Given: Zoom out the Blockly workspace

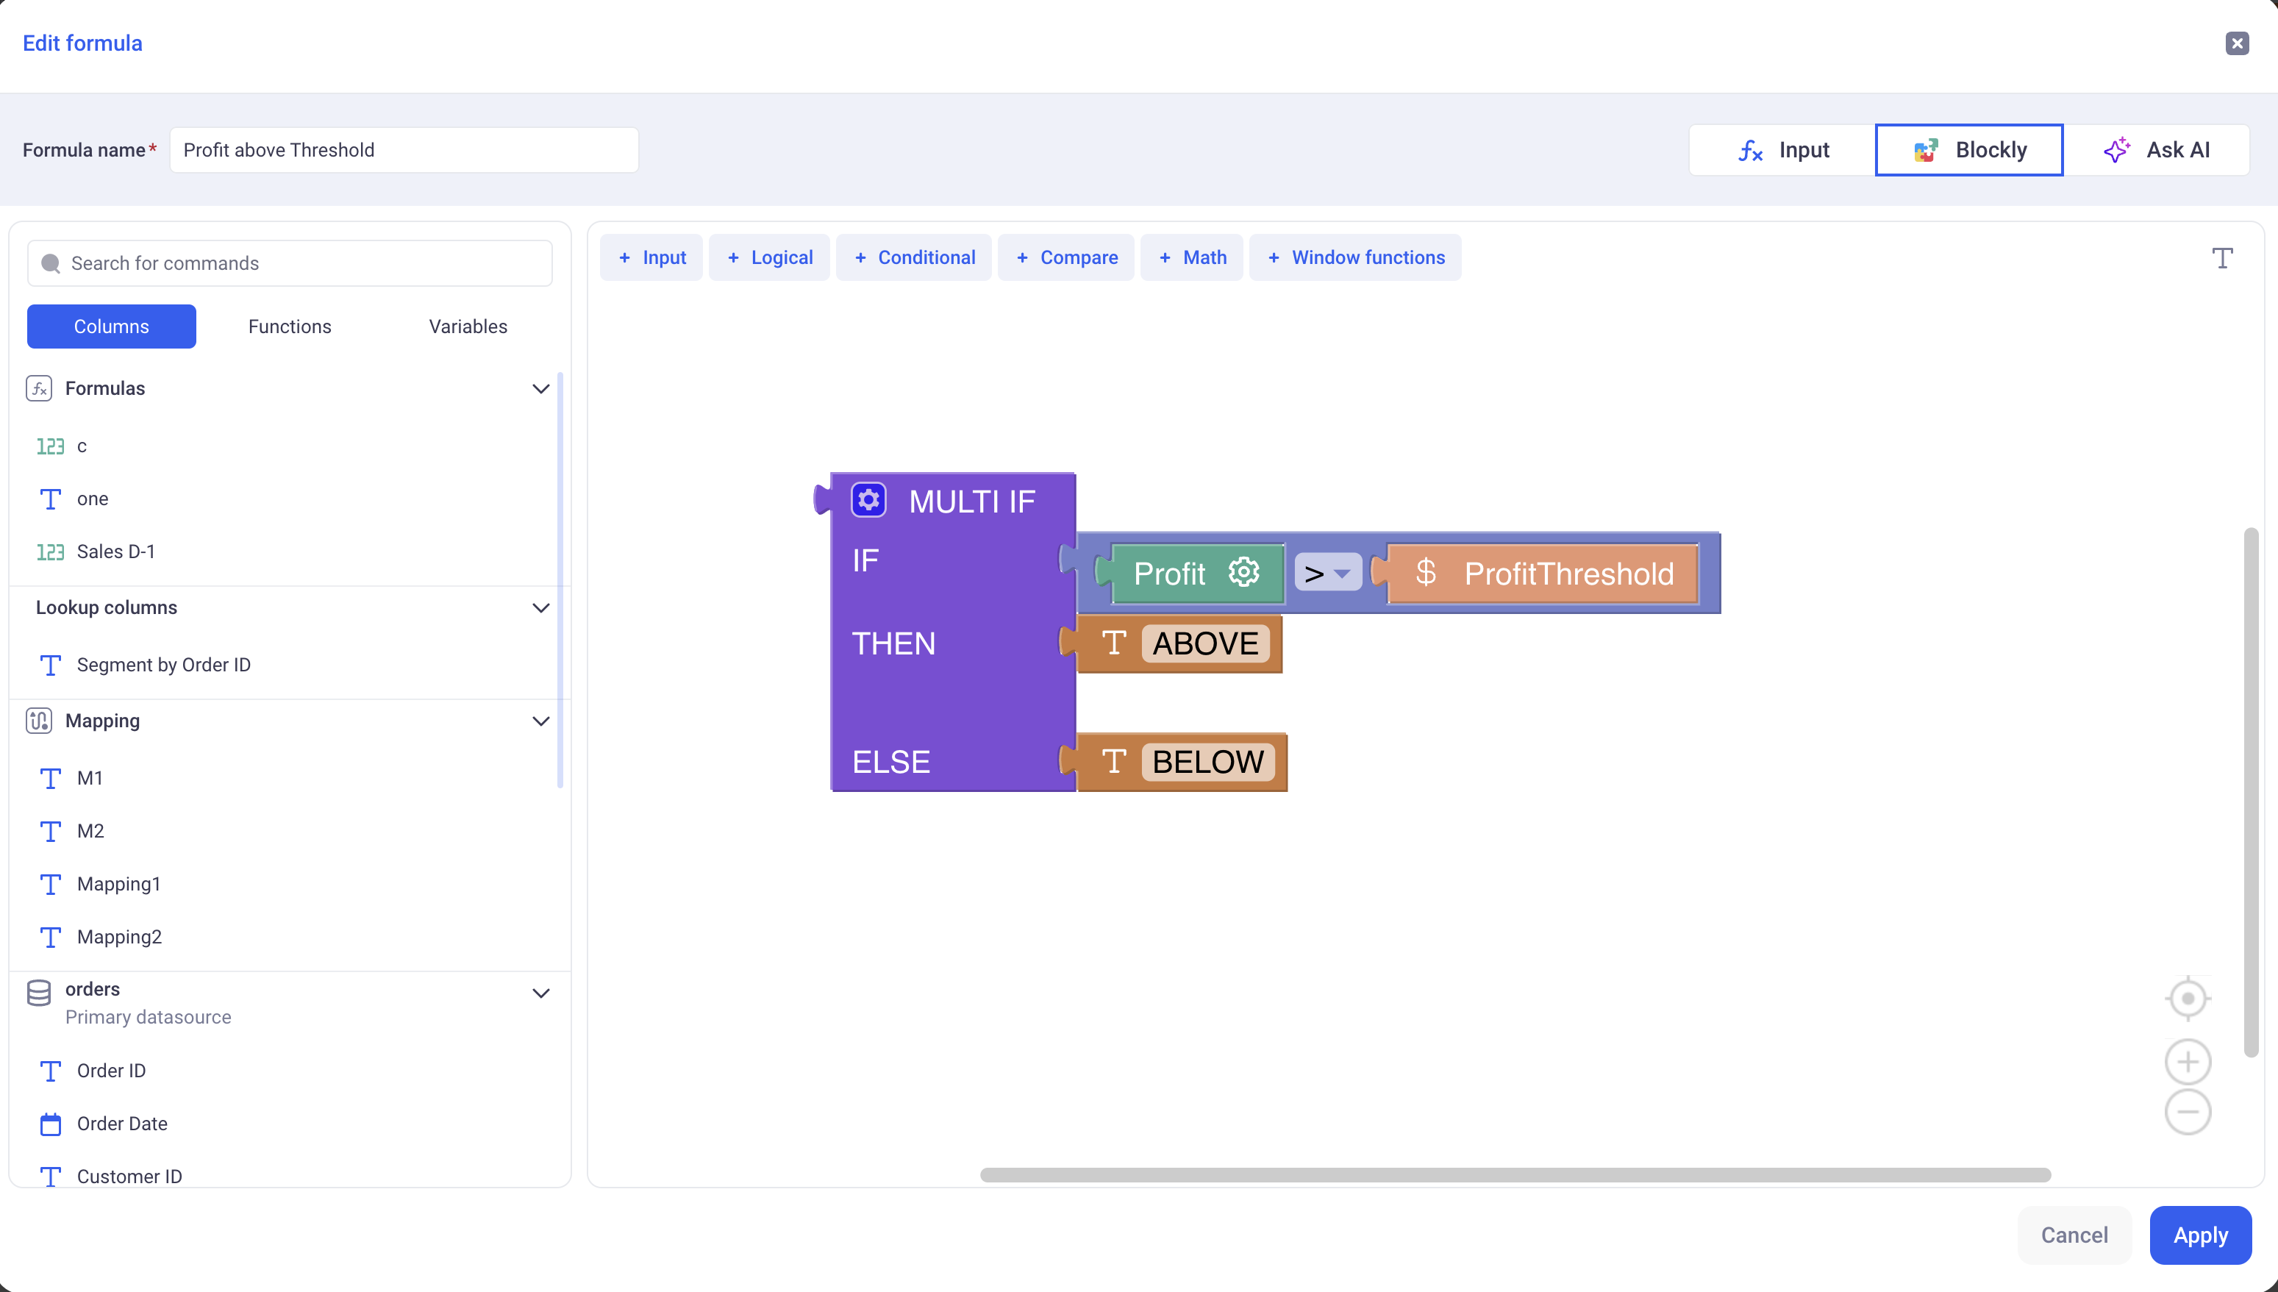Looking at the screenshot, I should pyautogui.click(x=2188, y=1112).
